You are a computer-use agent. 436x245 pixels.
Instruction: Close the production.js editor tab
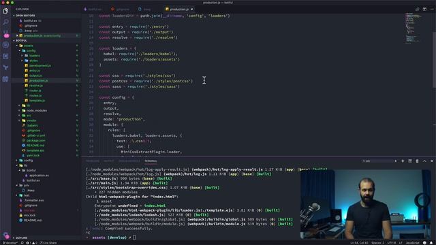(x=192, y=9)
